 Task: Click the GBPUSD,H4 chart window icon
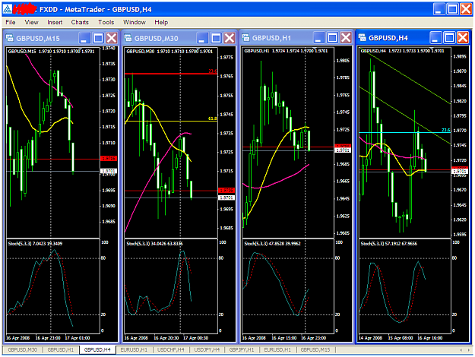pyautogui.click(x=363, y=37)
